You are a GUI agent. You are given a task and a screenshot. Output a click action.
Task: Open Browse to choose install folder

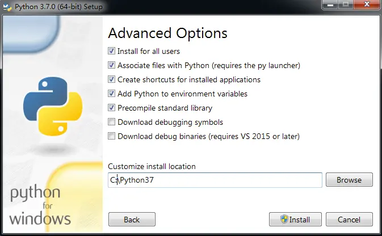[x=349, y=180]
